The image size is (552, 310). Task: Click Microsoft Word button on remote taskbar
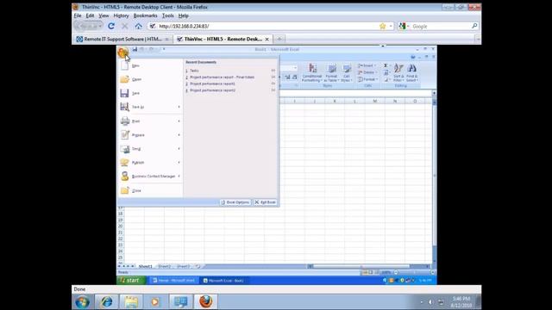tap(174, 281)
